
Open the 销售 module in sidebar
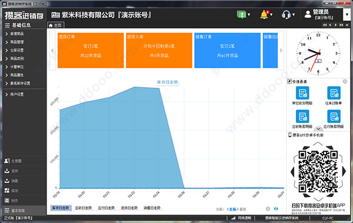(15, 181)
